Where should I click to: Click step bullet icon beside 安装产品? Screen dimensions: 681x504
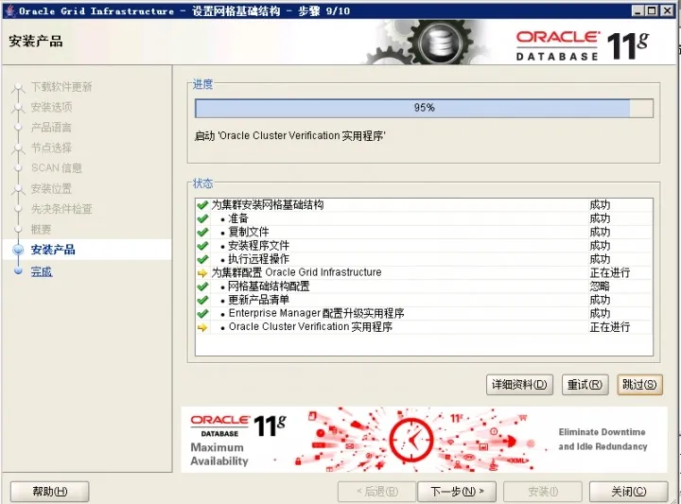18,250
